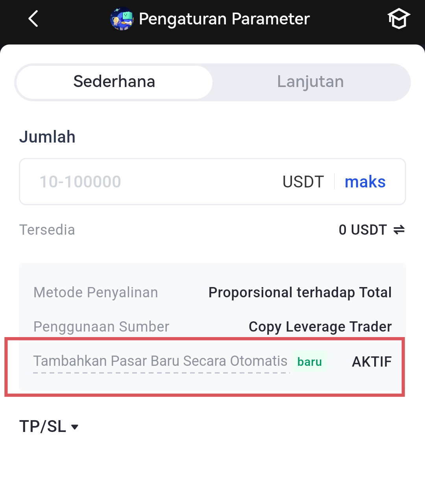Focus the Jumlah amount input field

150,182
